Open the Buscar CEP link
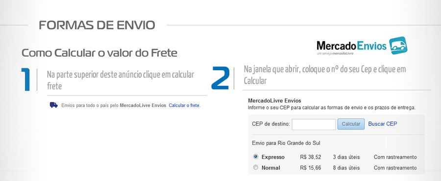 (x=383, y=124)
